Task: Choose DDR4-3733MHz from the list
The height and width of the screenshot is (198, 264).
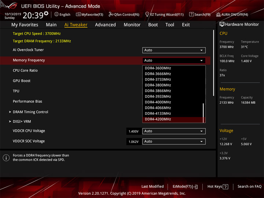Action: coord(173,80)
